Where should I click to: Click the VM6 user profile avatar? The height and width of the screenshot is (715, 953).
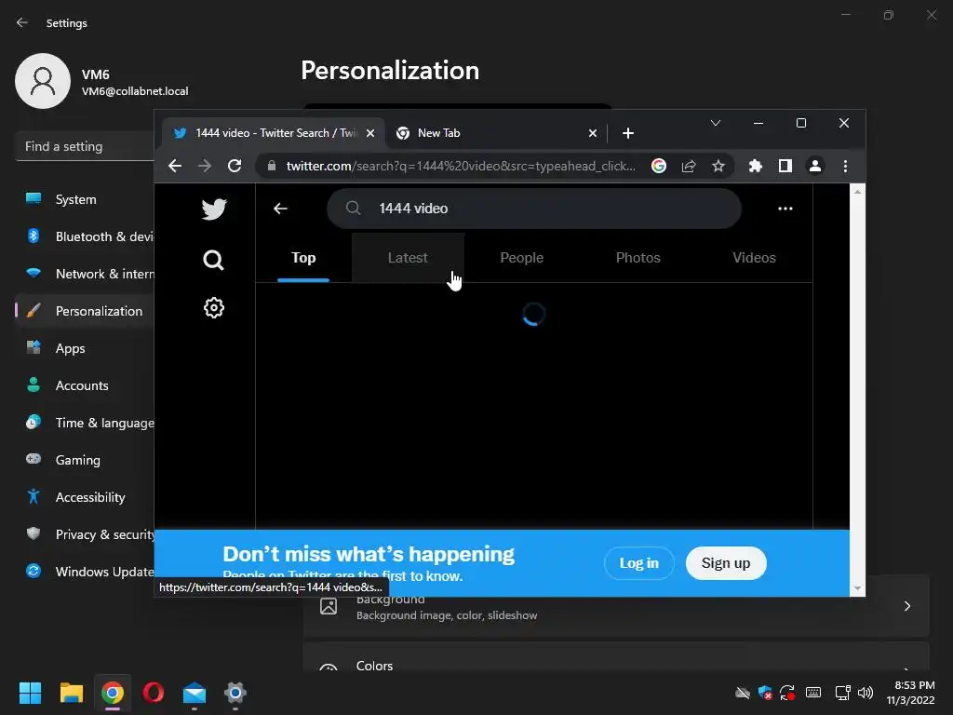pyautogui.click(x=43, y=82)
